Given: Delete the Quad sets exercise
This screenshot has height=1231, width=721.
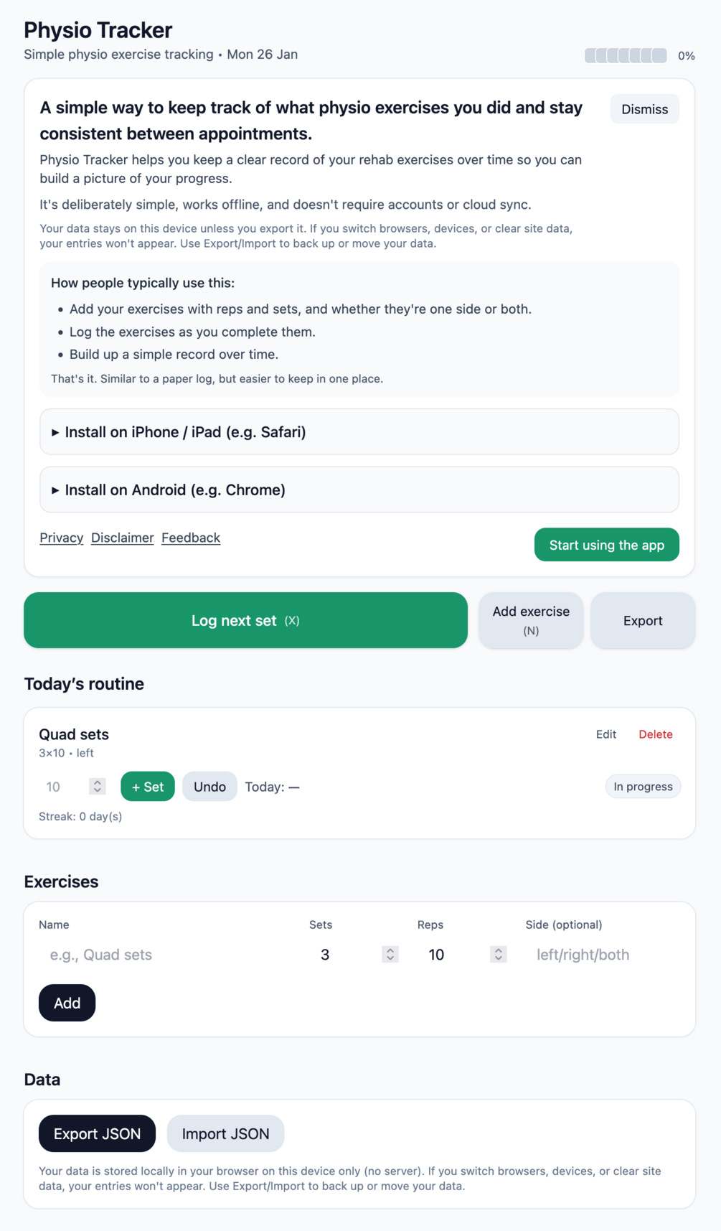Looking at the screenshot, I should [x=656, y=734].
